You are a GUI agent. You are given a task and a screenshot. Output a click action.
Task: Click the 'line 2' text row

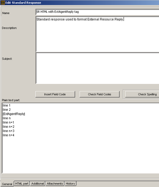(7, 110)
